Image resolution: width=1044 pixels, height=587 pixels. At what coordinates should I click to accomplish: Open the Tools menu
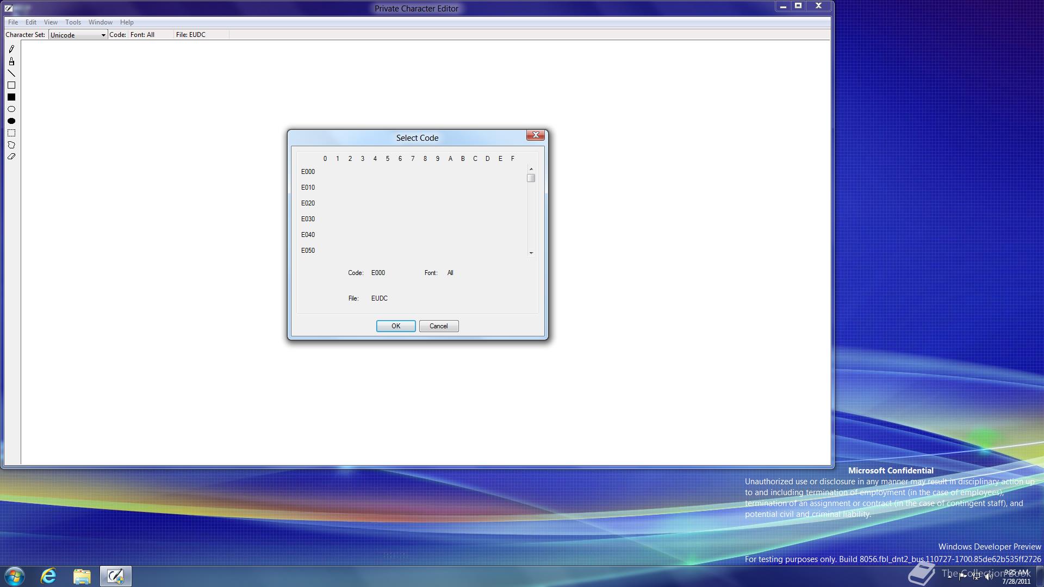coord(73,22)
